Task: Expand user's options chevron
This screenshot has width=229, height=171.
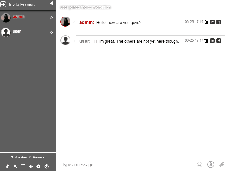Action: (51, 32)
